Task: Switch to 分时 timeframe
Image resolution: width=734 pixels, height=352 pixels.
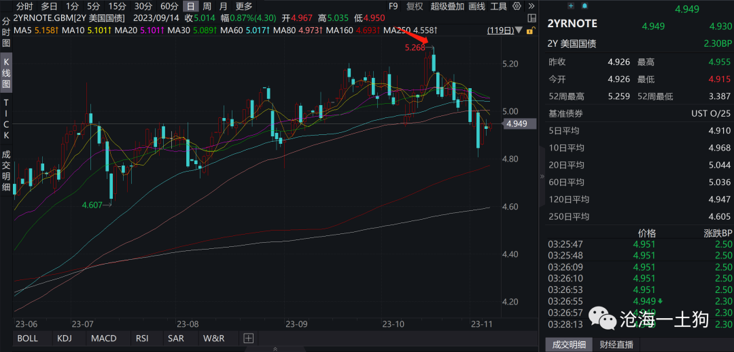Action: tap(25, 6)
